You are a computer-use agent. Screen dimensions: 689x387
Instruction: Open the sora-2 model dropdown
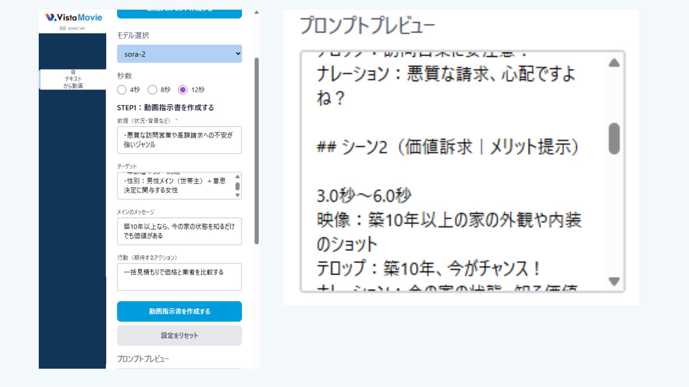[179, 54]
